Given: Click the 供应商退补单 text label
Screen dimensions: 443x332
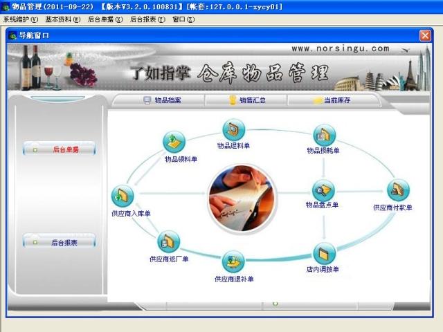Looking at the screenshot, I should [x=234, y=279].
